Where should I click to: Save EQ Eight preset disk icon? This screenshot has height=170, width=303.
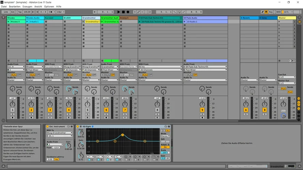tap(169, 126)
